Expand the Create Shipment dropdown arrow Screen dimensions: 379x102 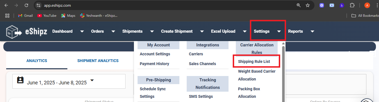click(x=202, y=32)
